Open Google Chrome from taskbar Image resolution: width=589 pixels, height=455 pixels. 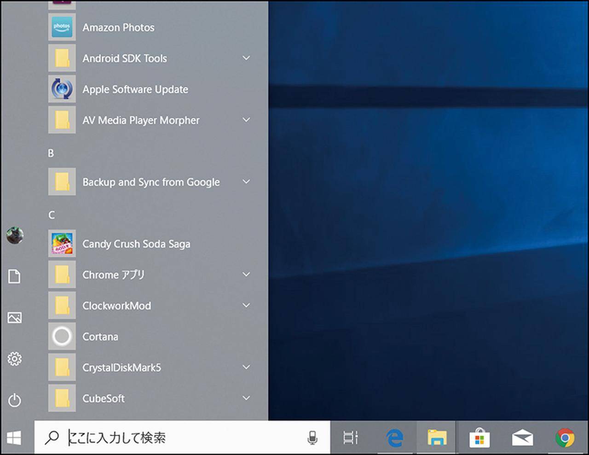click(565, 438)
